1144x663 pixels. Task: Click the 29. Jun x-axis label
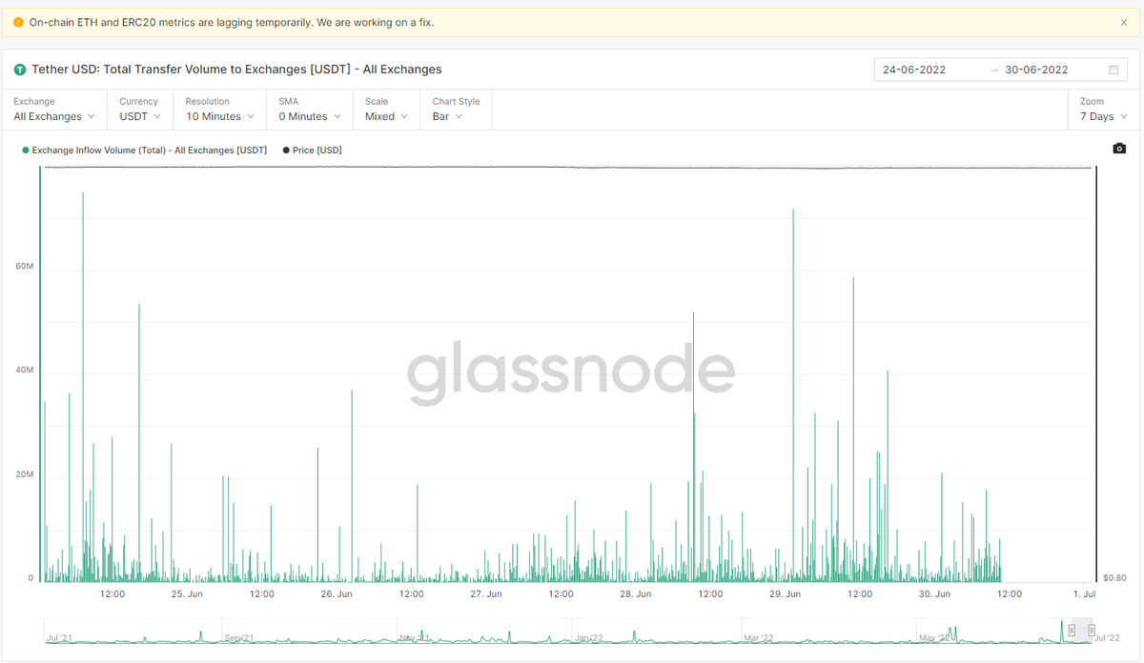pyautogui.click(x=785, y=593)
